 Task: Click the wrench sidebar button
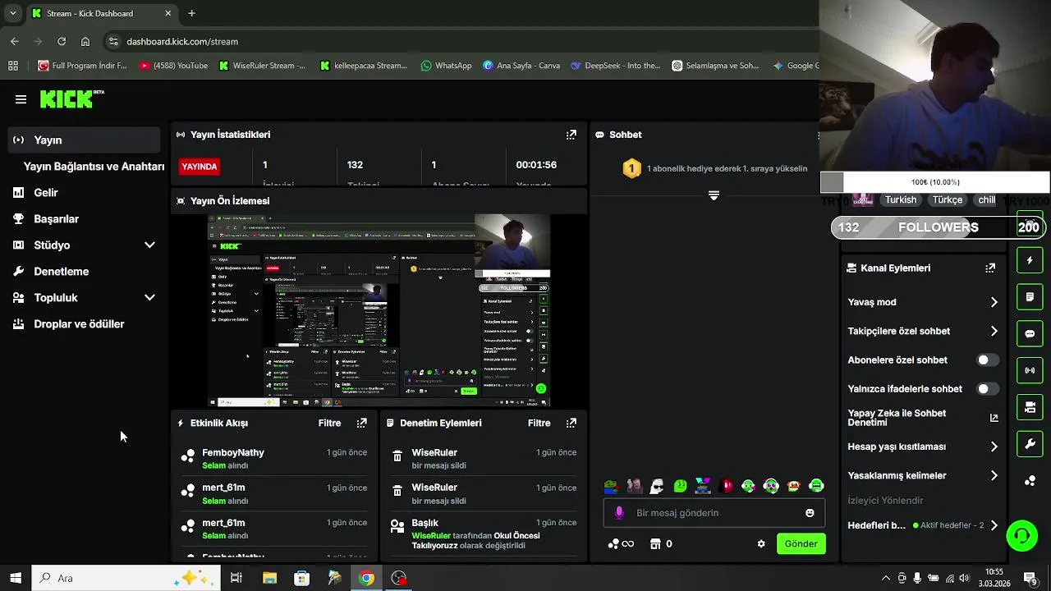tap(1030, 444)
